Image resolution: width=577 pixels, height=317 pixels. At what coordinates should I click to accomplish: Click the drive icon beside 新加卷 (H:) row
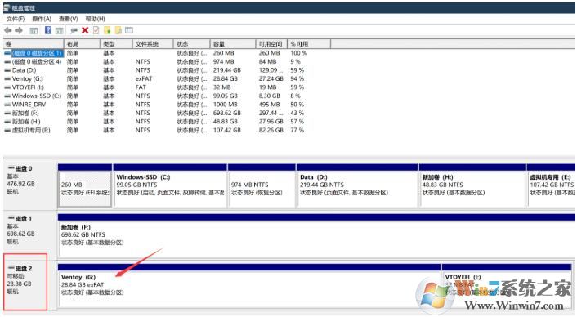(7, 122)
